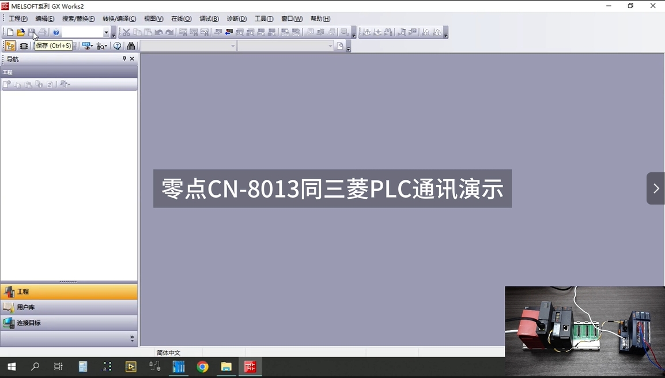665x378 pixels.
Task: Launch Google Chrome from the taskbar
Action: (x=202, y=366)
